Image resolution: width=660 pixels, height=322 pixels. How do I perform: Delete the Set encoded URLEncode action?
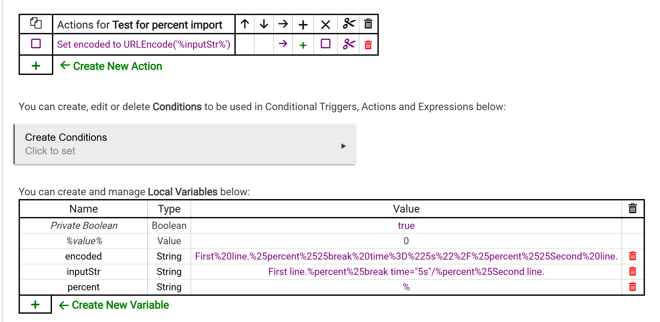(368, 45)
